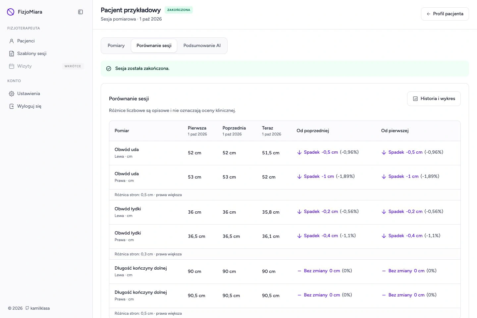Click the 'Od pierwszej' column header
Image resolution: width=477 pixels, height=318 pixels.
(x=395, y=131)
